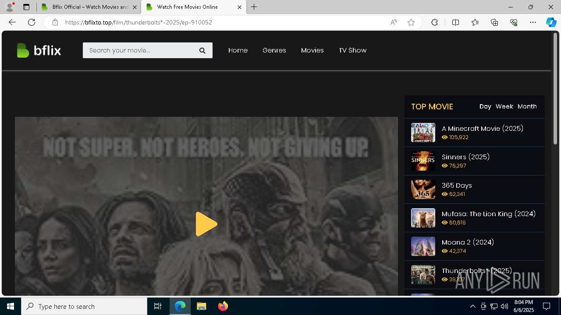Click the browser address bar URL
This screenshot has height=315, width=561.
tap(138, 22)
